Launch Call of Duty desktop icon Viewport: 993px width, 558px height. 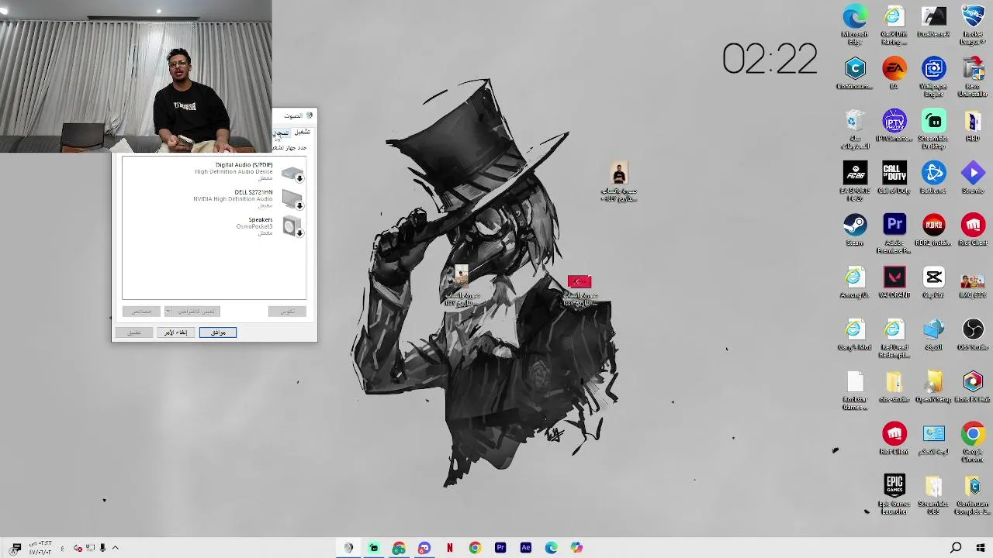pyautogui.click(x=894, y=177)
